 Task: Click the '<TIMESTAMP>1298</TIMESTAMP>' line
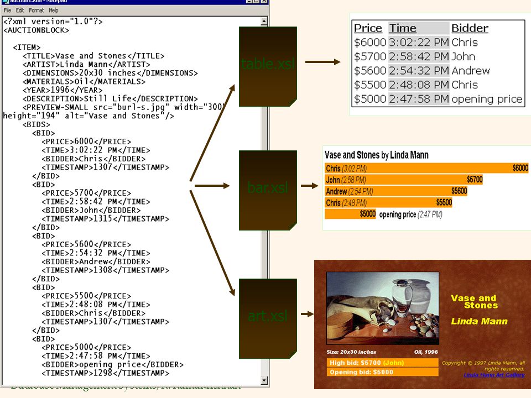[x=105, y=373]
